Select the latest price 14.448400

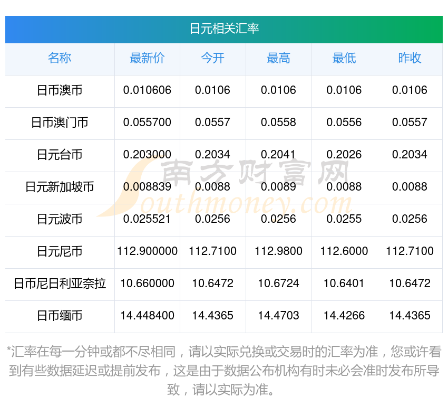click(x=147, y=316)
